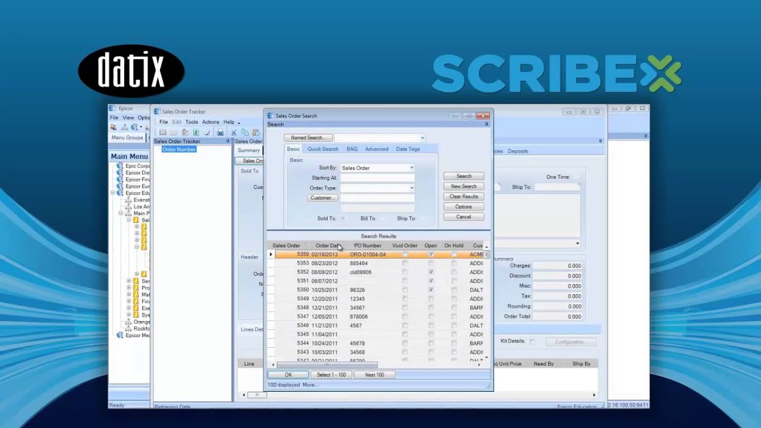
Task: Click the first New icon in the tracker toolbar
Action: coord(163,133)
